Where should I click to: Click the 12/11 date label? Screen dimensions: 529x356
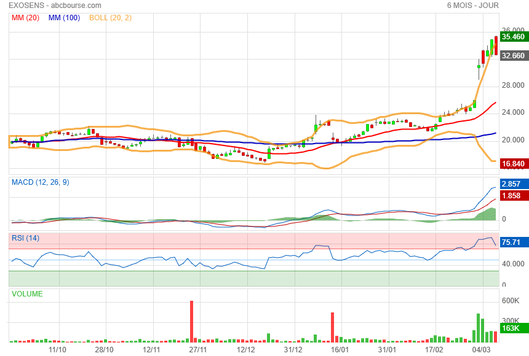[151, 350]
